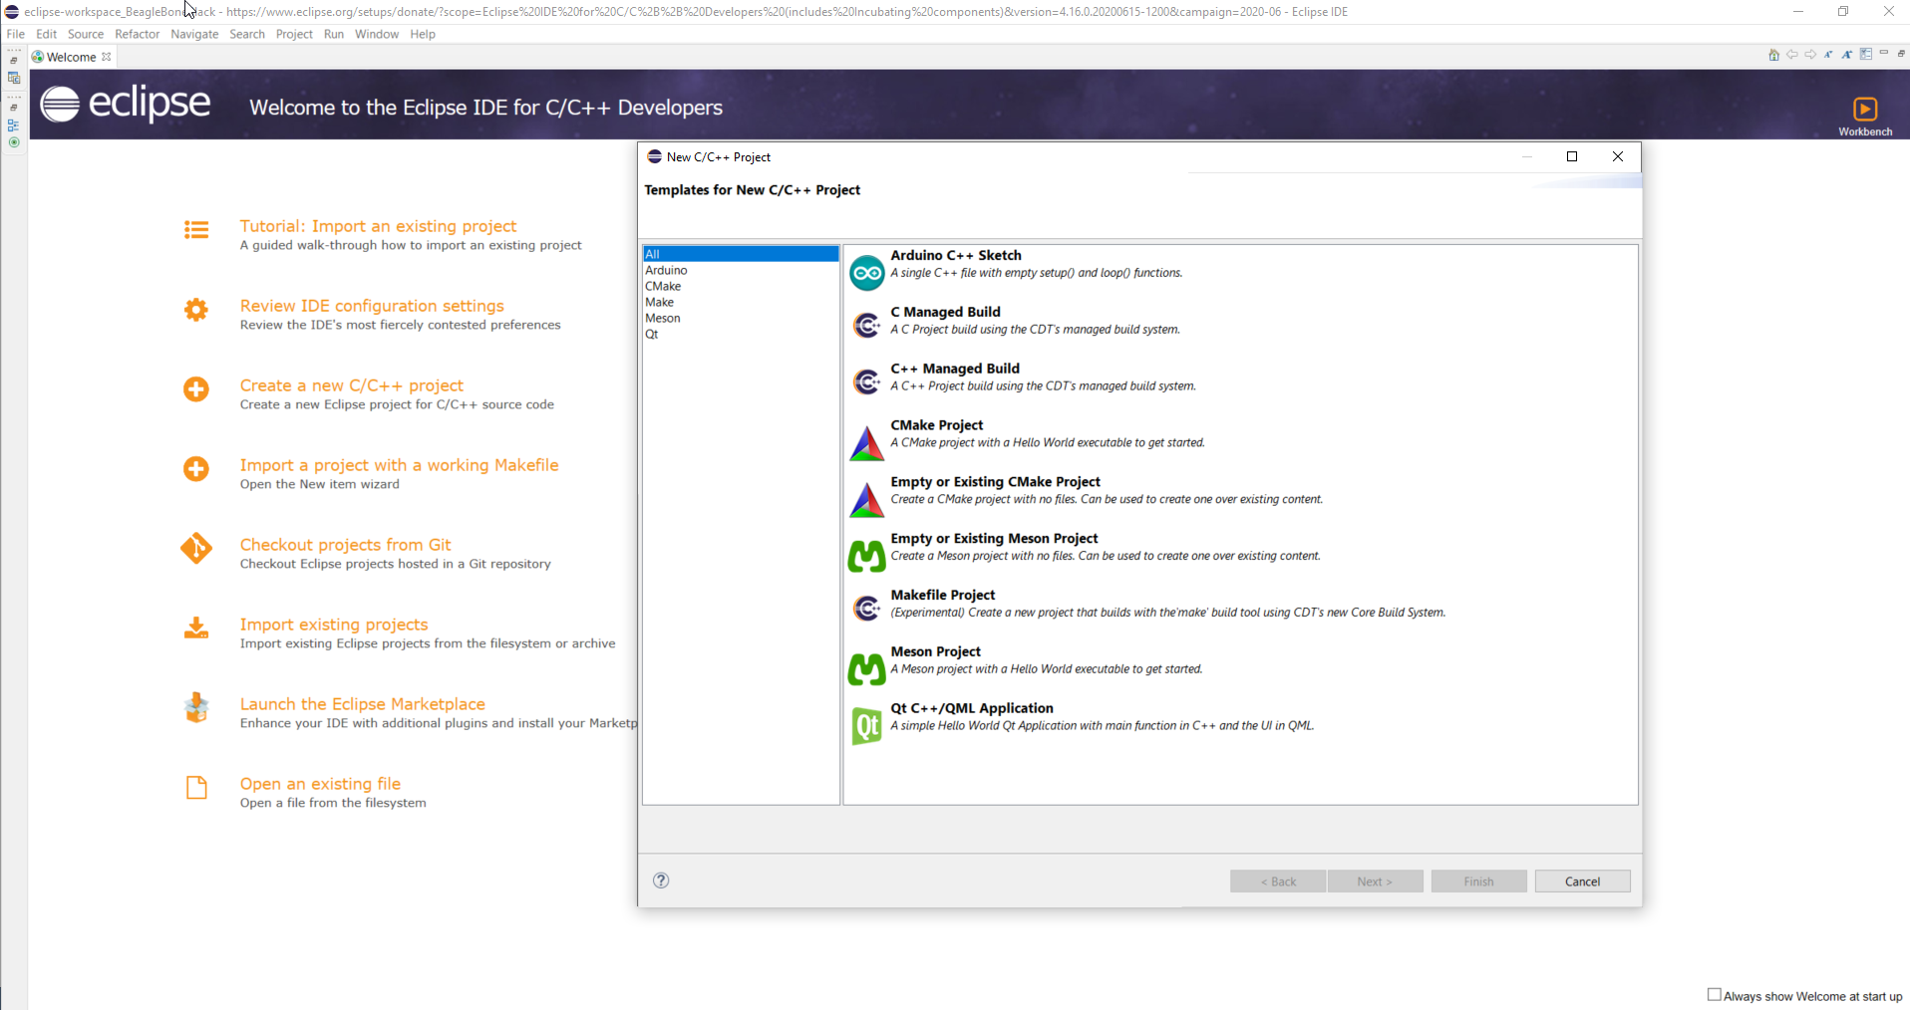Click the C Managed Build icon
The image size is (1910, 1010).
click(866, 325)
